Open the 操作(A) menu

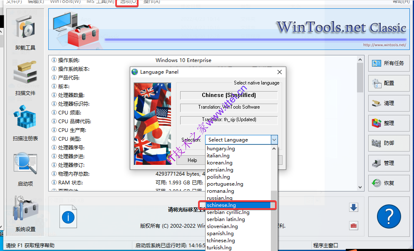[x=151, y=2]
